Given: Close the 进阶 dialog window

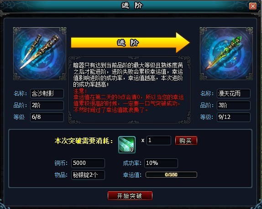Looking at the screenshot, I should point(253,6).
